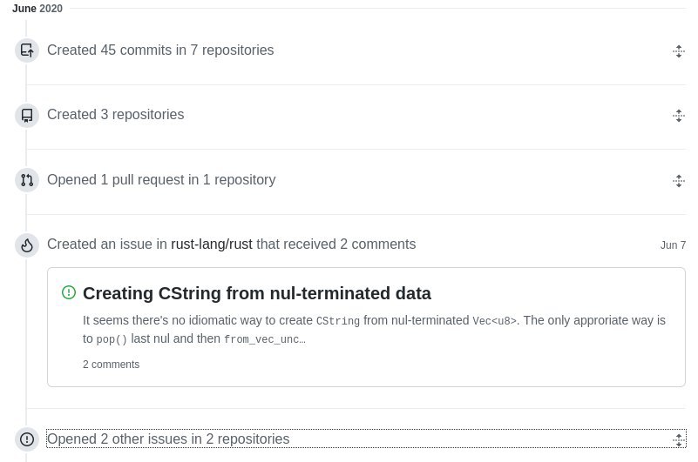Open the rust-lang/rust repository link
Viewport: 698px width, 462px height.
coord(212,244)
